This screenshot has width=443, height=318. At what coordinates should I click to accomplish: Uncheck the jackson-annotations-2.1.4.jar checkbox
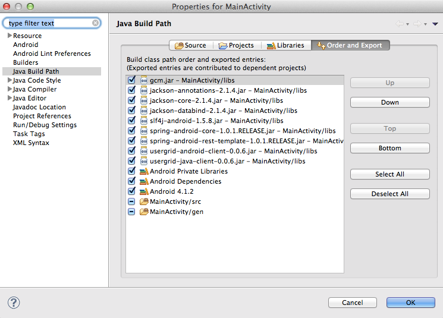pos(131,90)
